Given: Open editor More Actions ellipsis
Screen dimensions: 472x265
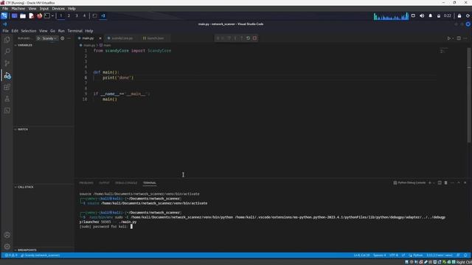Looking at the screenshot, I should 465,38.
